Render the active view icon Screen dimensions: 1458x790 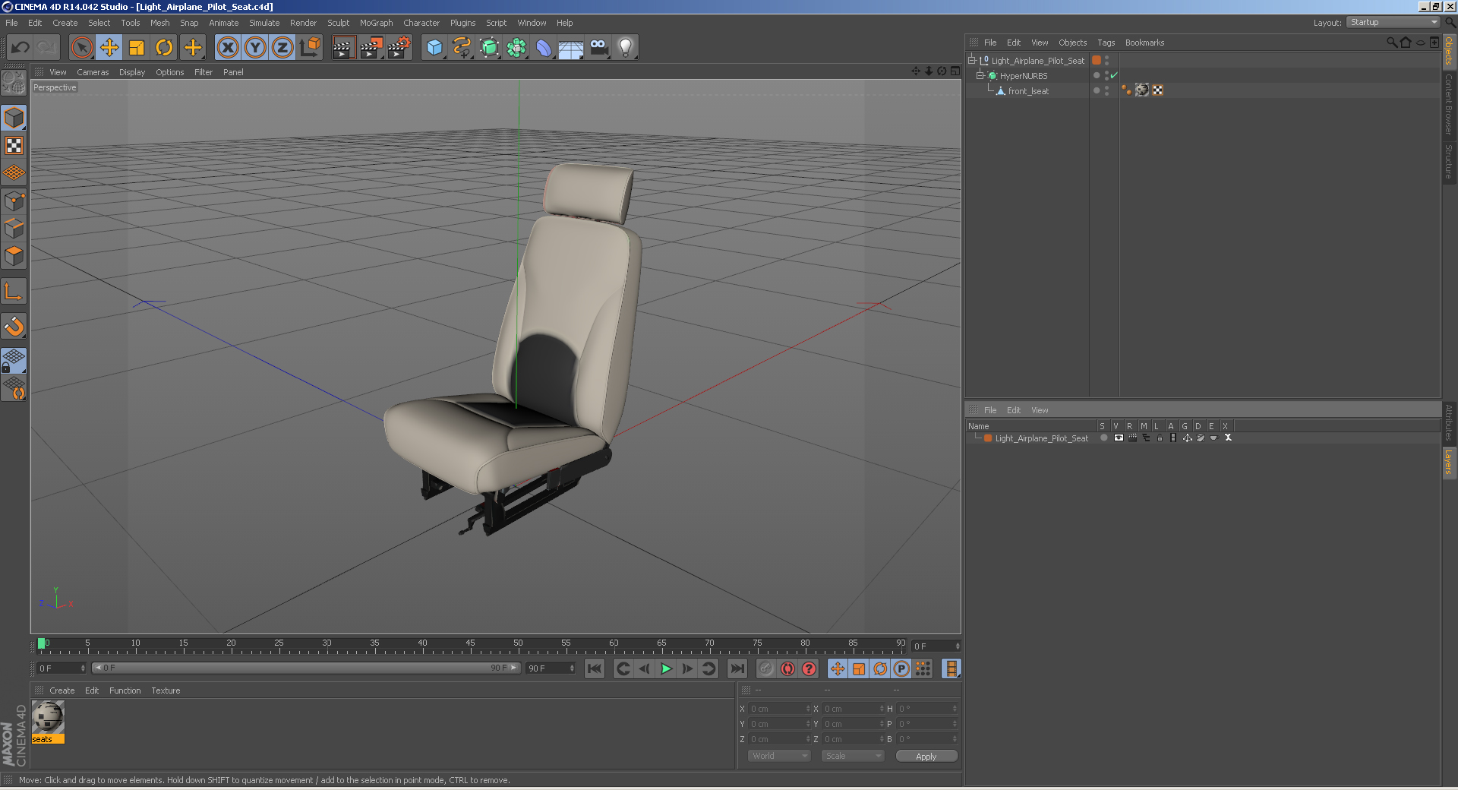coord(343,48)
